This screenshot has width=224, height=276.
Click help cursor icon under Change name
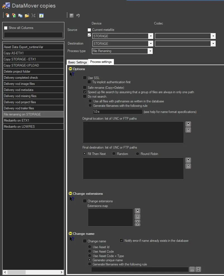[72, 239]
